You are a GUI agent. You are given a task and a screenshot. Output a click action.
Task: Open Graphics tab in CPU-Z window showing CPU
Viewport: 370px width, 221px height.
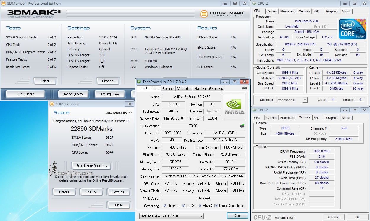point(332,11)
